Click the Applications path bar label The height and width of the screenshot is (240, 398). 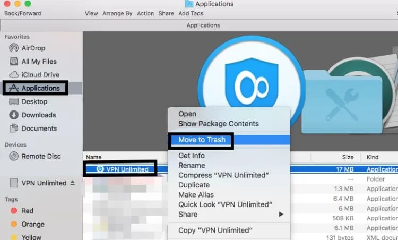tap(203, 25)
